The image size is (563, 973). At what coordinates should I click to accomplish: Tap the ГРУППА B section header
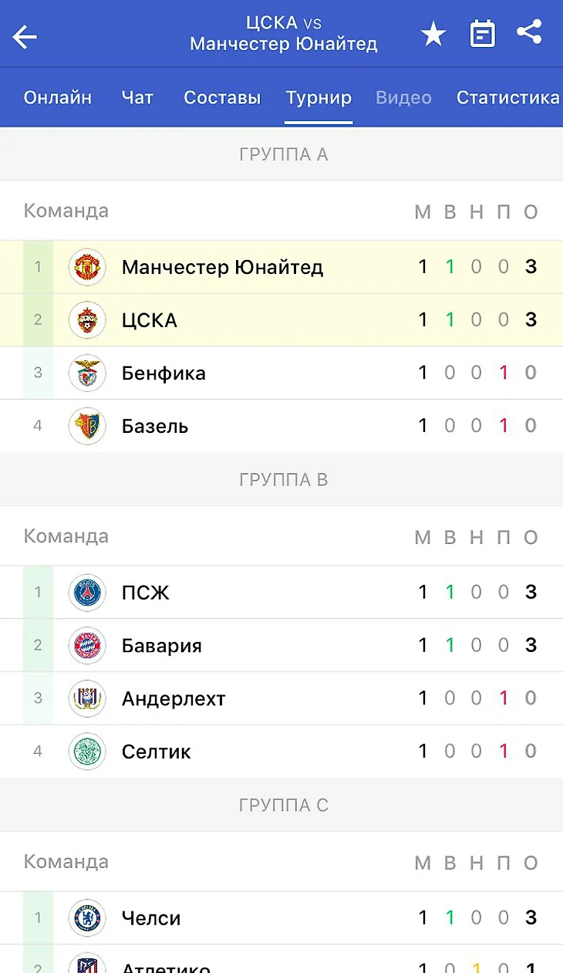click(284, 480)
